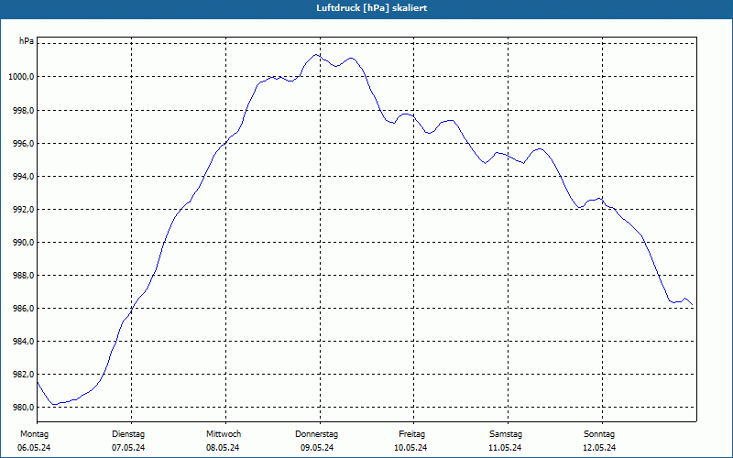Click the chart title 'Luftdruck [hPa] skaliert'
Image resolution: width=733 pixels, height=458 pixels.
[x=372, y=8]
